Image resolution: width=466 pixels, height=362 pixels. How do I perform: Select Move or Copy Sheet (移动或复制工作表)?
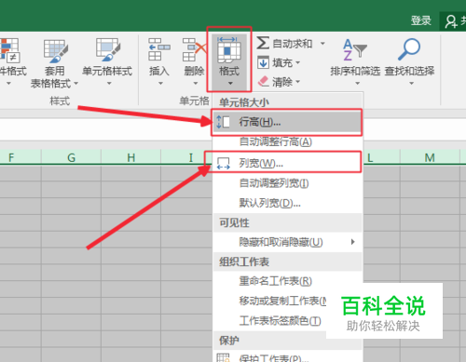tap(269, 301)
